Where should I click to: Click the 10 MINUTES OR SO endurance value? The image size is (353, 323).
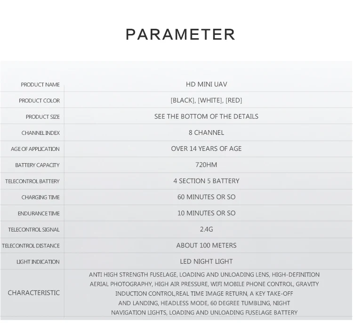[x=207, y=213]
